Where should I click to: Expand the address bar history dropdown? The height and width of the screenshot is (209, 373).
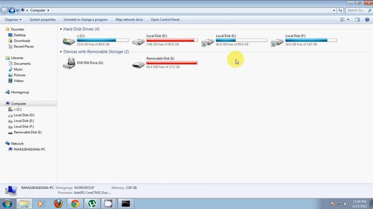click(334, 10)
